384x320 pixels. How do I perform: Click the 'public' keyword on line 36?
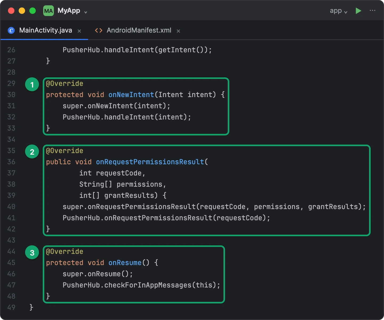pos(58,162)
